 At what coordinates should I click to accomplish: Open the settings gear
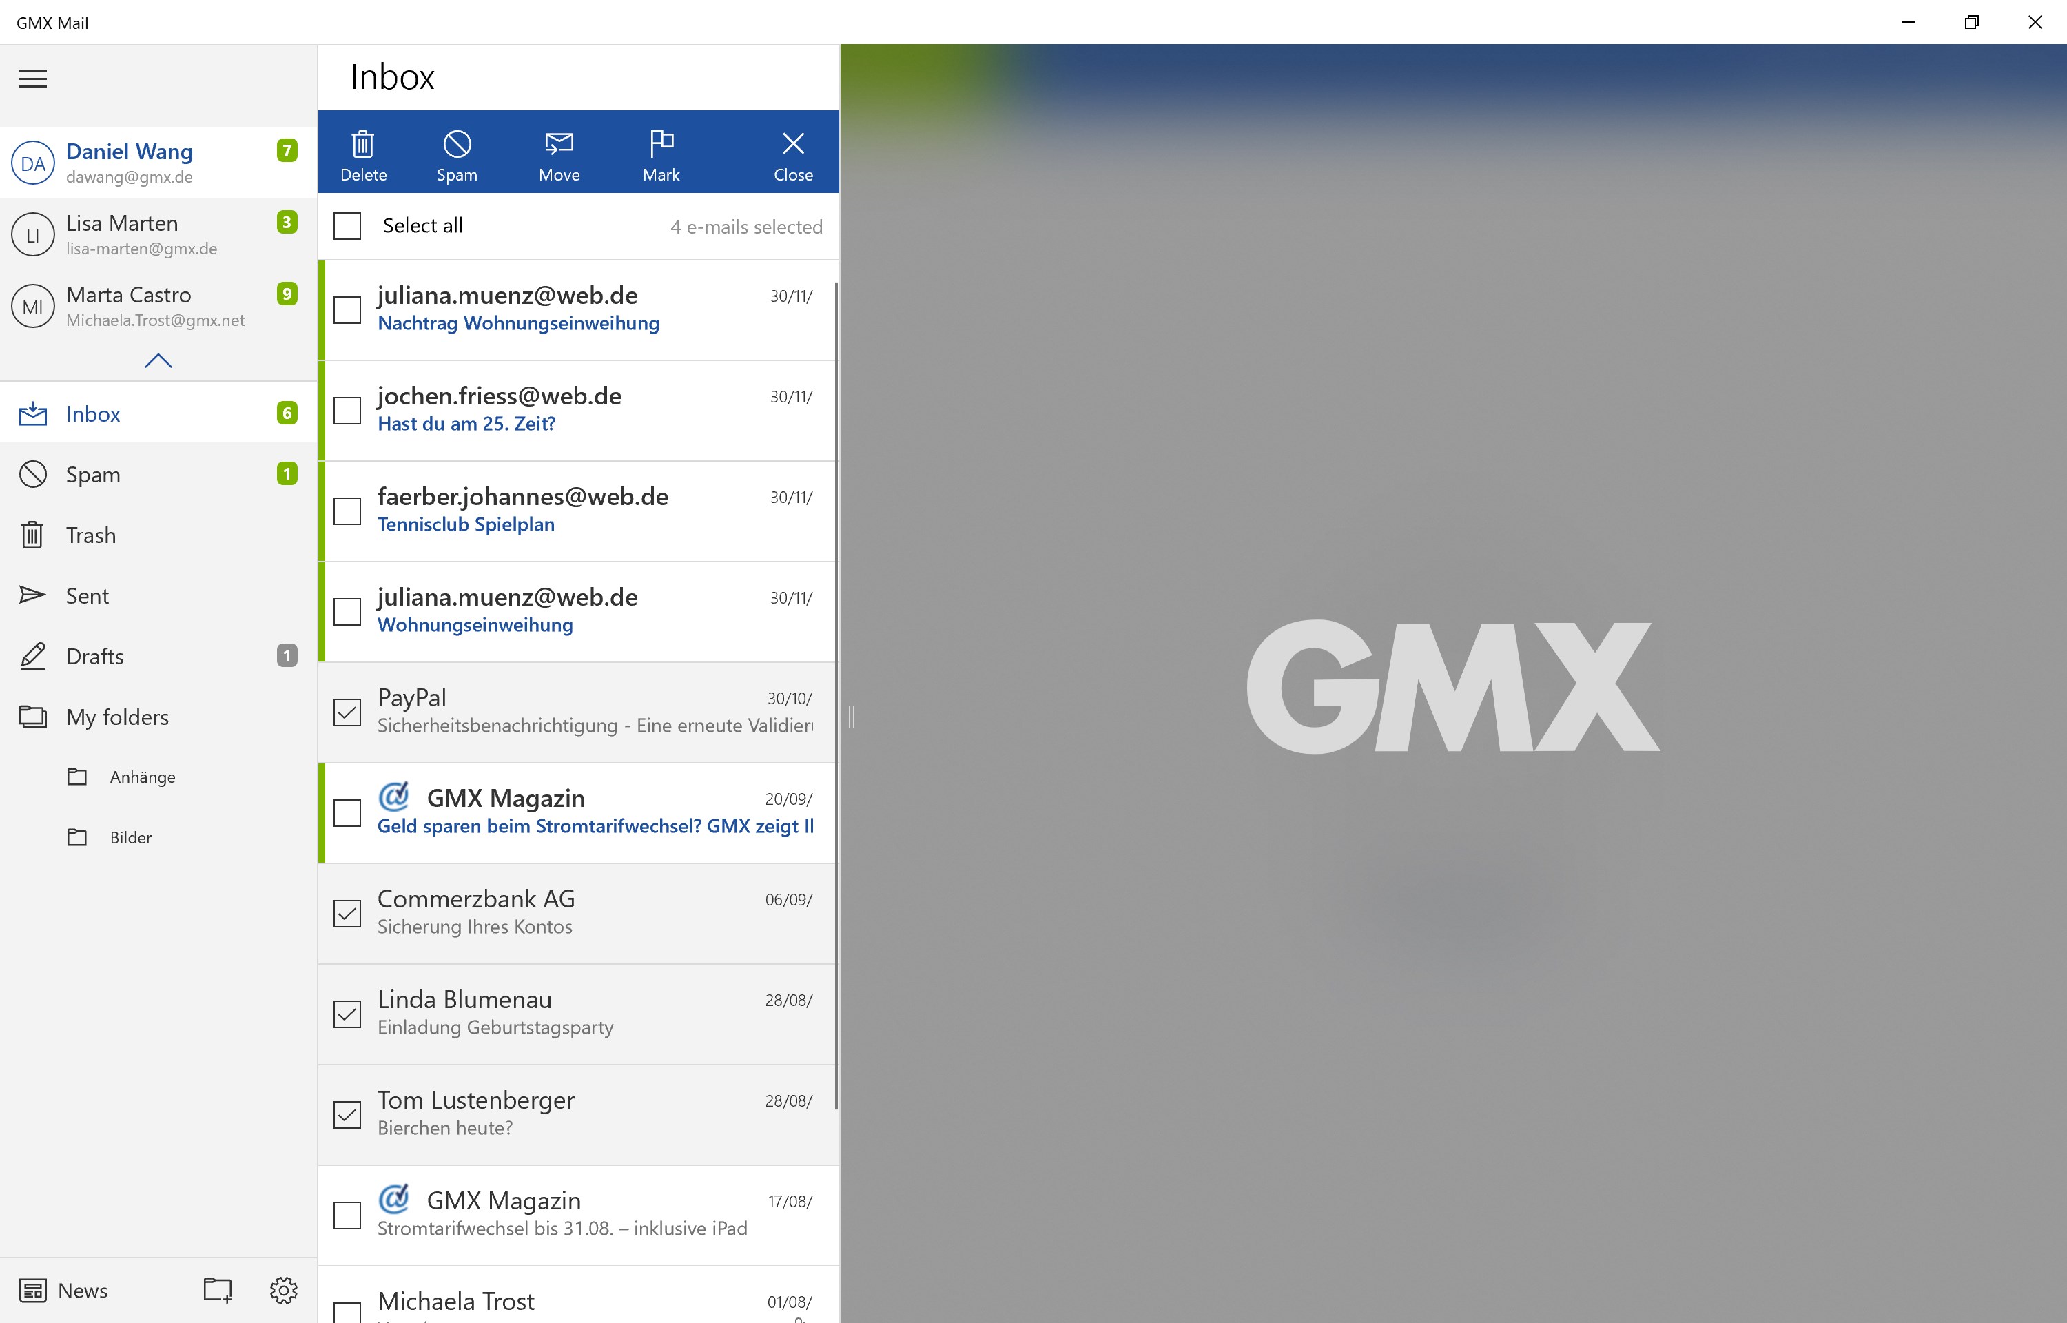[283, 1289]
